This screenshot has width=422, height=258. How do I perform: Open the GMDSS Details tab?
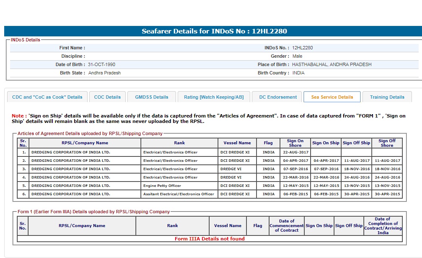pyautogui.click(x=151, y=97)
